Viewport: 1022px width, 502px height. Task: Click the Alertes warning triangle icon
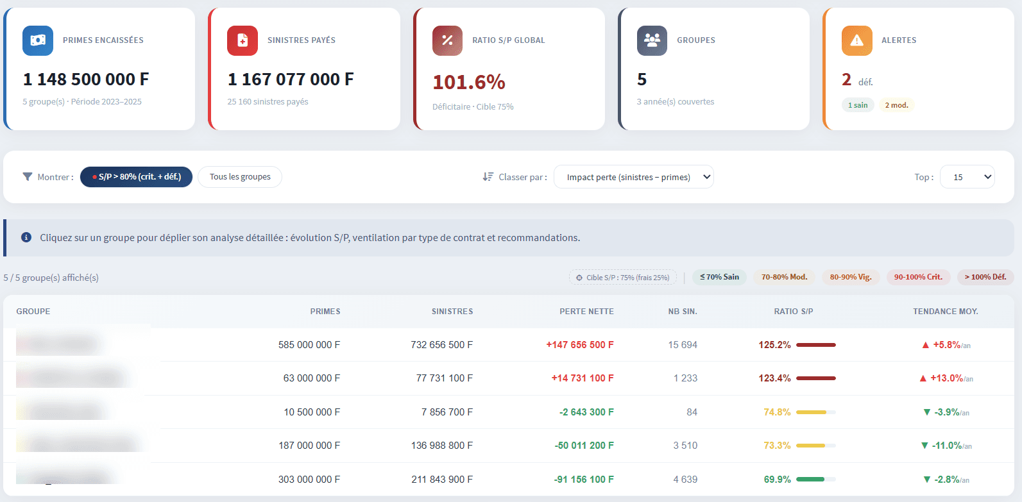tap(856, 40)
